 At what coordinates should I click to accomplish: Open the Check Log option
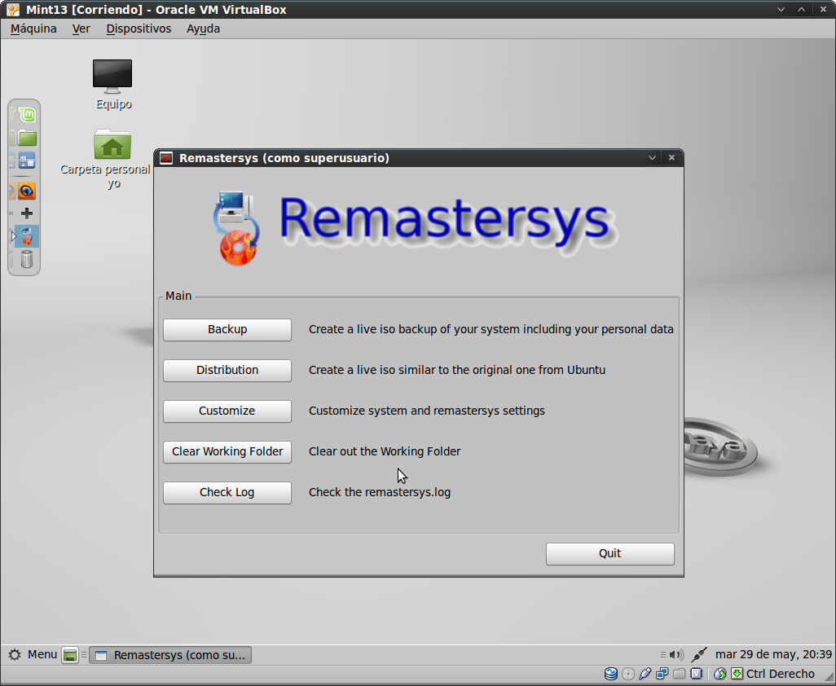click(227, 492)
